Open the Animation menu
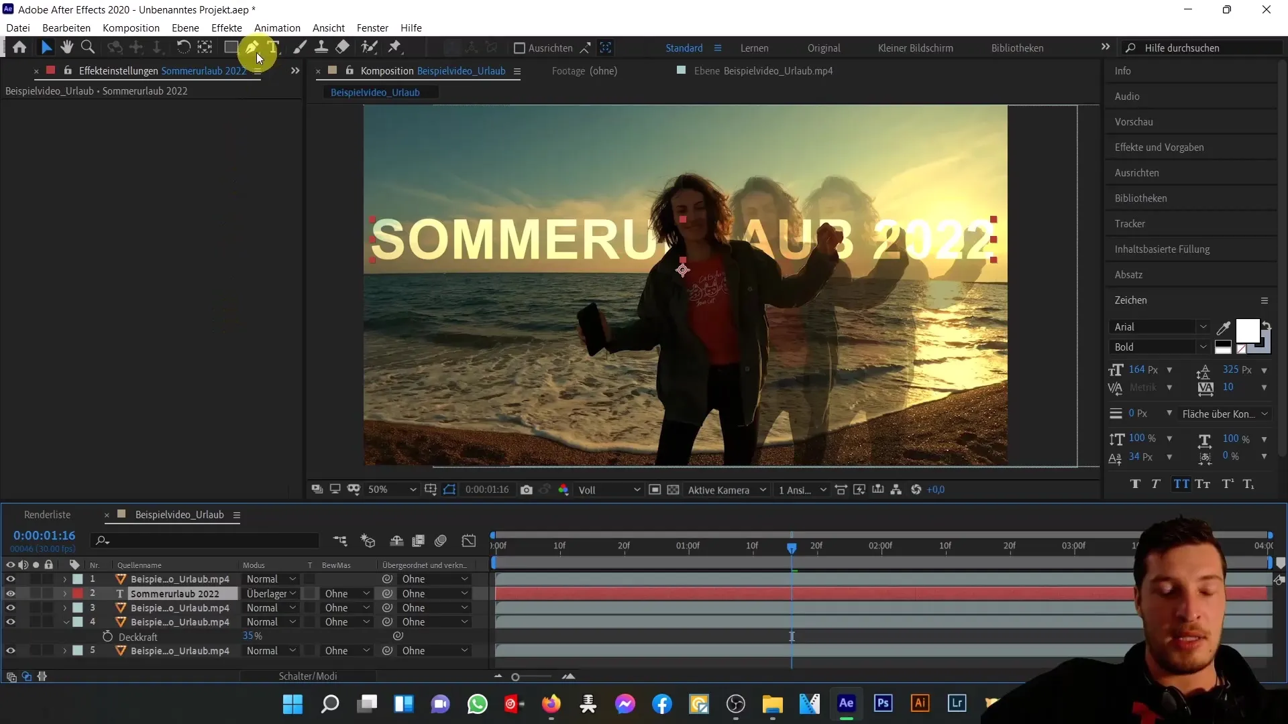Screen dimensions: 1288x724 (277, 27)
